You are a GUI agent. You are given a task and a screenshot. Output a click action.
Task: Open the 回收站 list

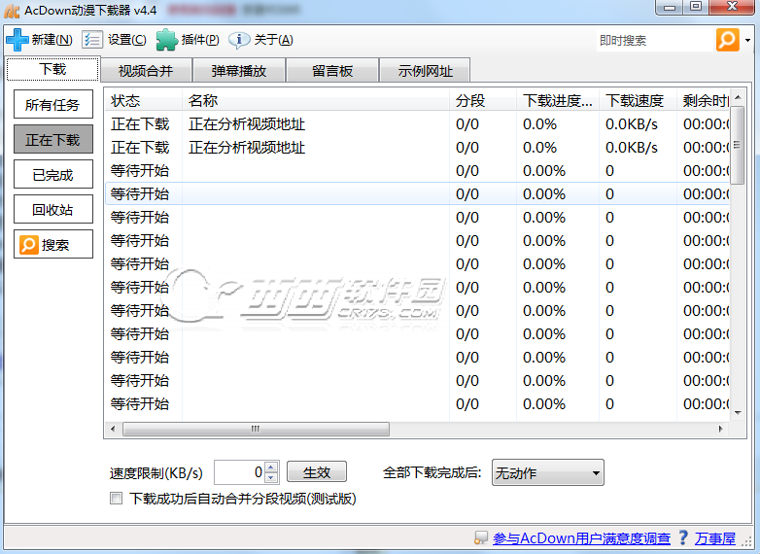53,209
